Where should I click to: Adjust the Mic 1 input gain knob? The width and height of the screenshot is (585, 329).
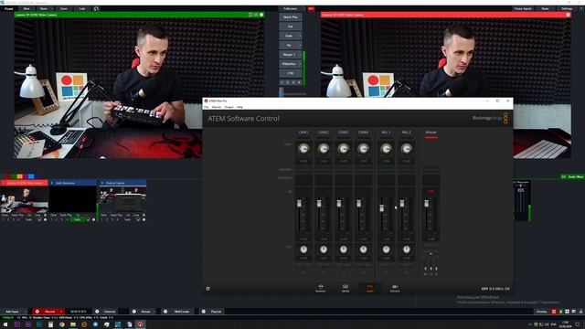(x=386, y=149)
